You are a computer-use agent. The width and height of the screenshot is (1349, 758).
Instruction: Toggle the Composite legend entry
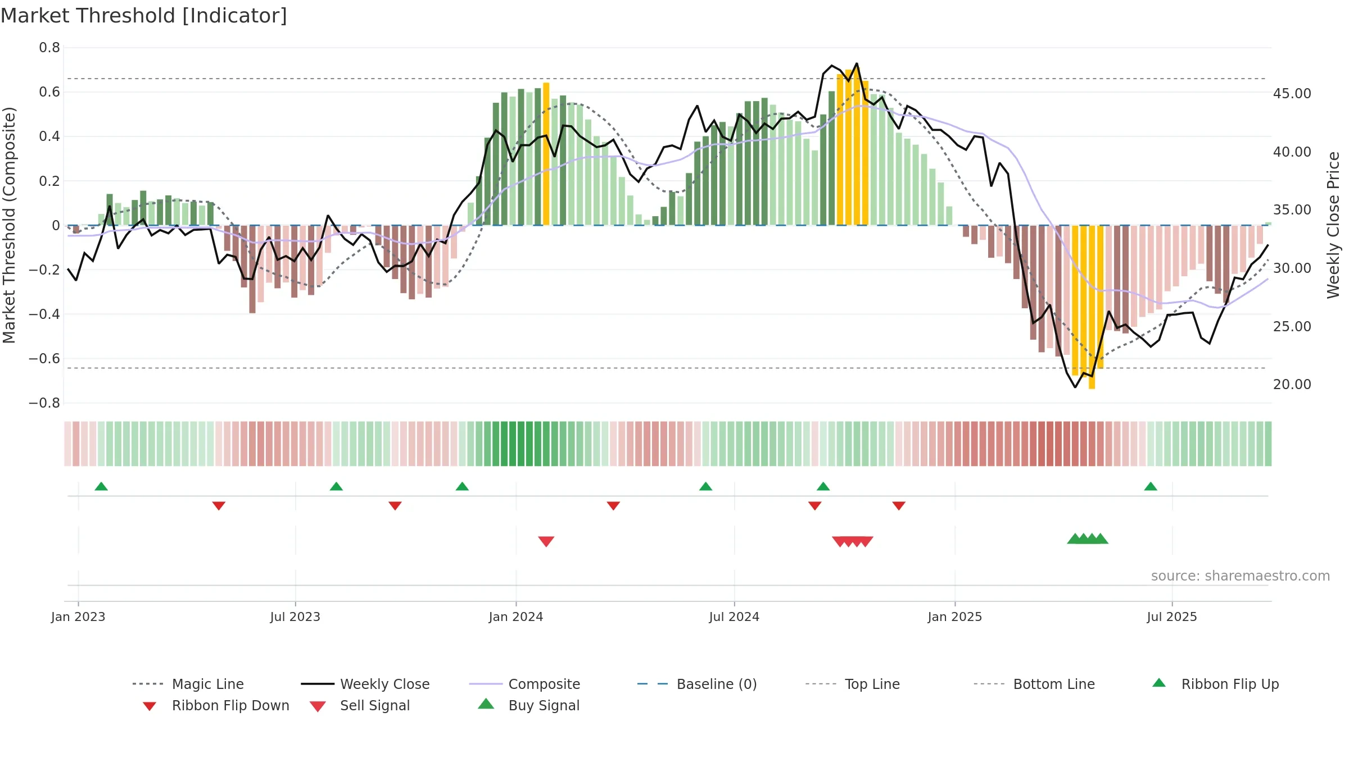pyautogui.click(x=524, y=684)
